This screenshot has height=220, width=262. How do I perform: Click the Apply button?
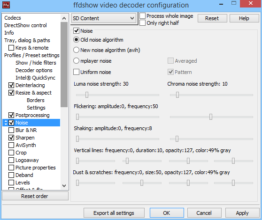pyautogui.click(x=242, y=213)
